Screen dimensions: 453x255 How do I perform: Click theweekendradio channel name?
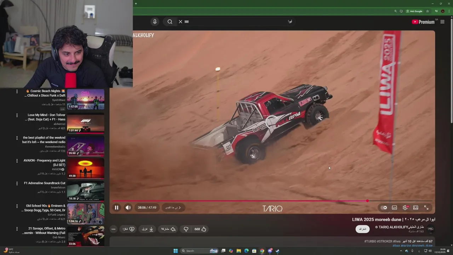[x=55, y=147]
